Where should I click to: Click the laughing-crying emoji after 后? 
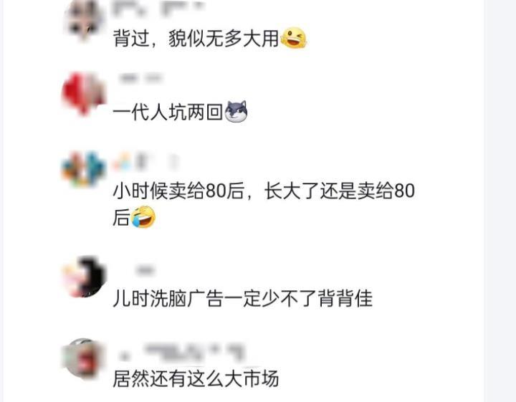[x=143, y=217]
